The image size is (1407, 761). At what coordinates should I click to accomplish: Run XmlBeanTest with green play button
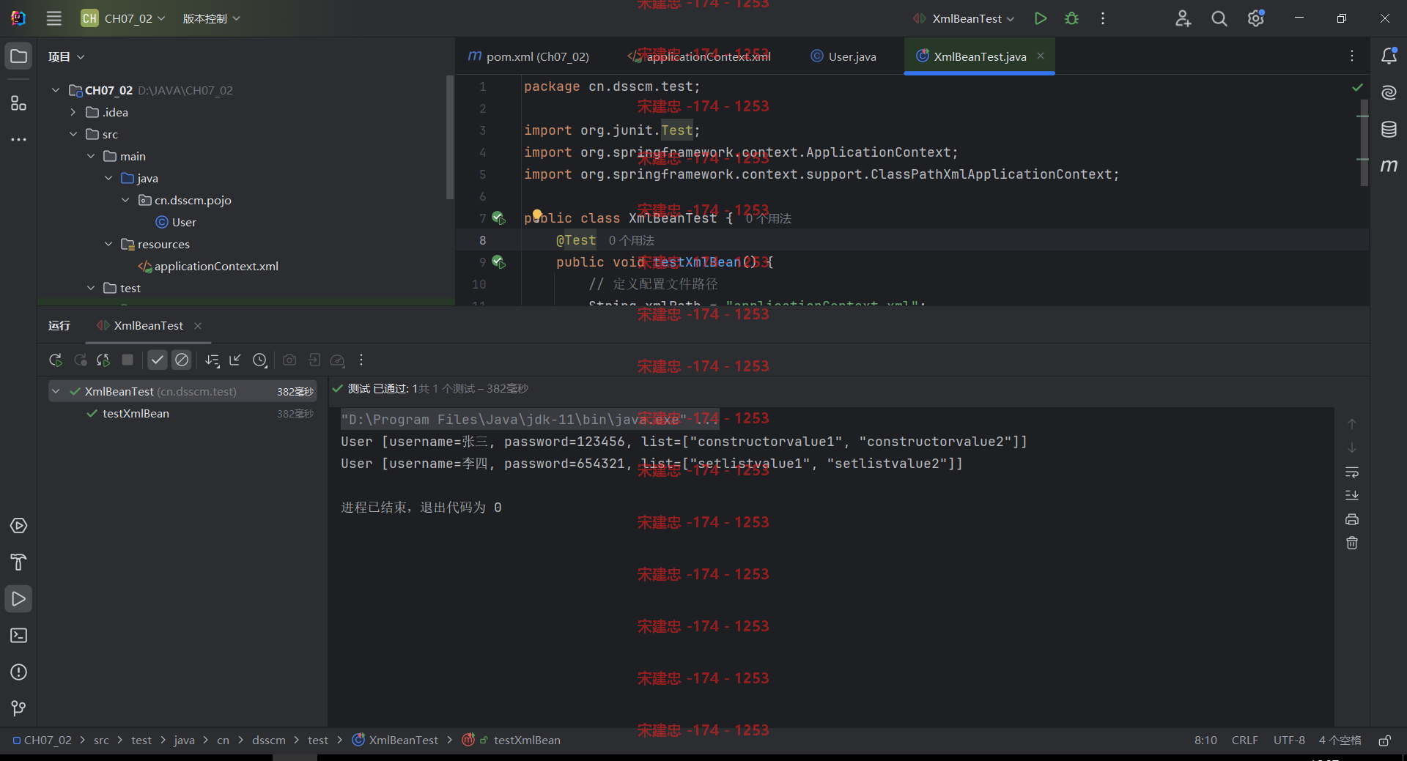pyautogui.click(x=1040, y=18)
